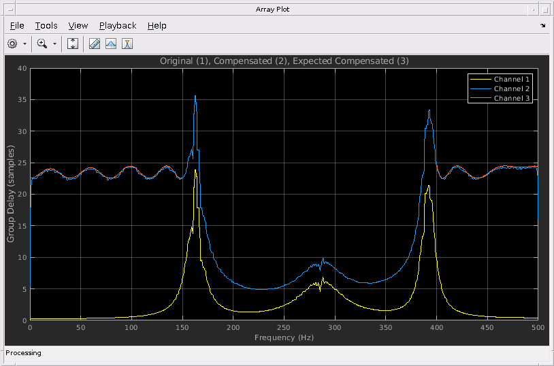Expand the zoom tool dropdown arrow
The image size is (554, 366).
click(x=54, y=44)
